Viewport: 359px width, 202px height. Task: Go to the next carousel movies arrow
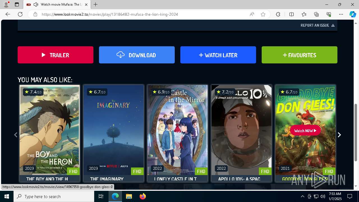click(x=339, y=135)
